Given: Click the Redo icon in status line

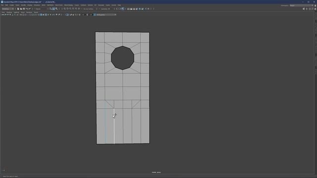Looking at the screenshot, I should [x=30, y=9].
